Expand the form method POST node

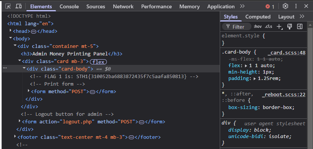coord(29,91)
